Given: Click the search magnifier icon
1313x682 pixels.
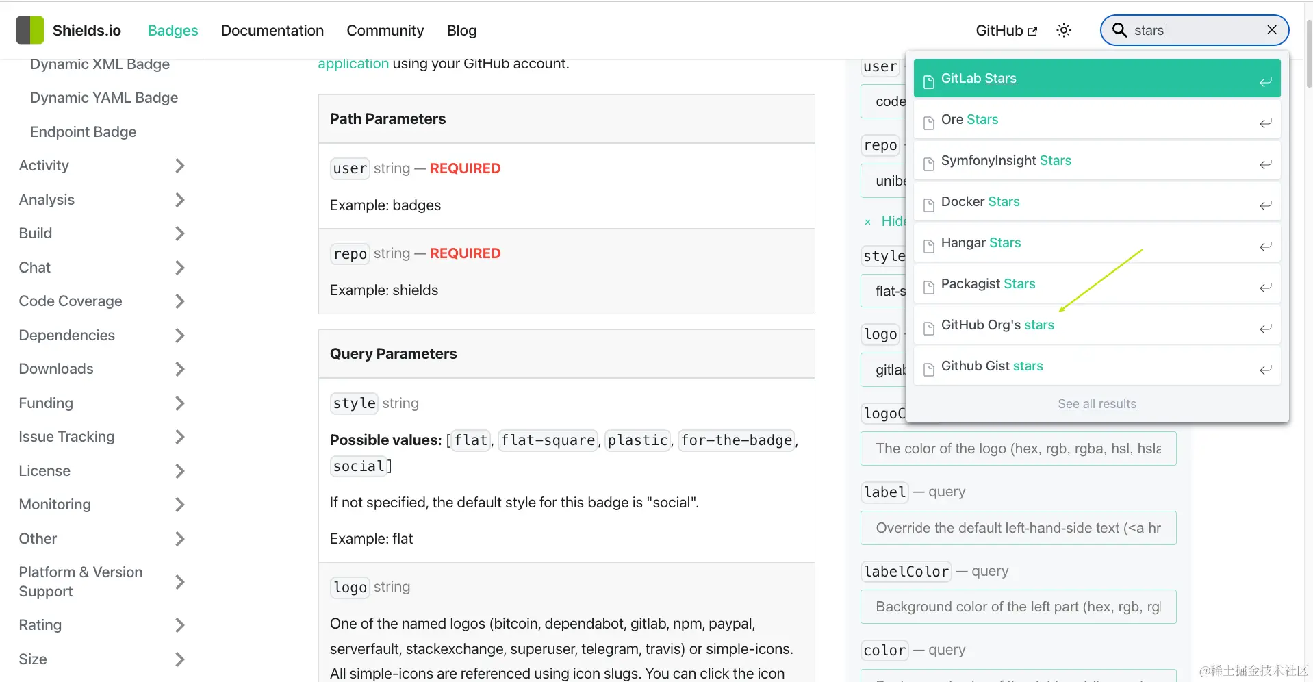Looking at the screenshot, I should click(1119, 30).
